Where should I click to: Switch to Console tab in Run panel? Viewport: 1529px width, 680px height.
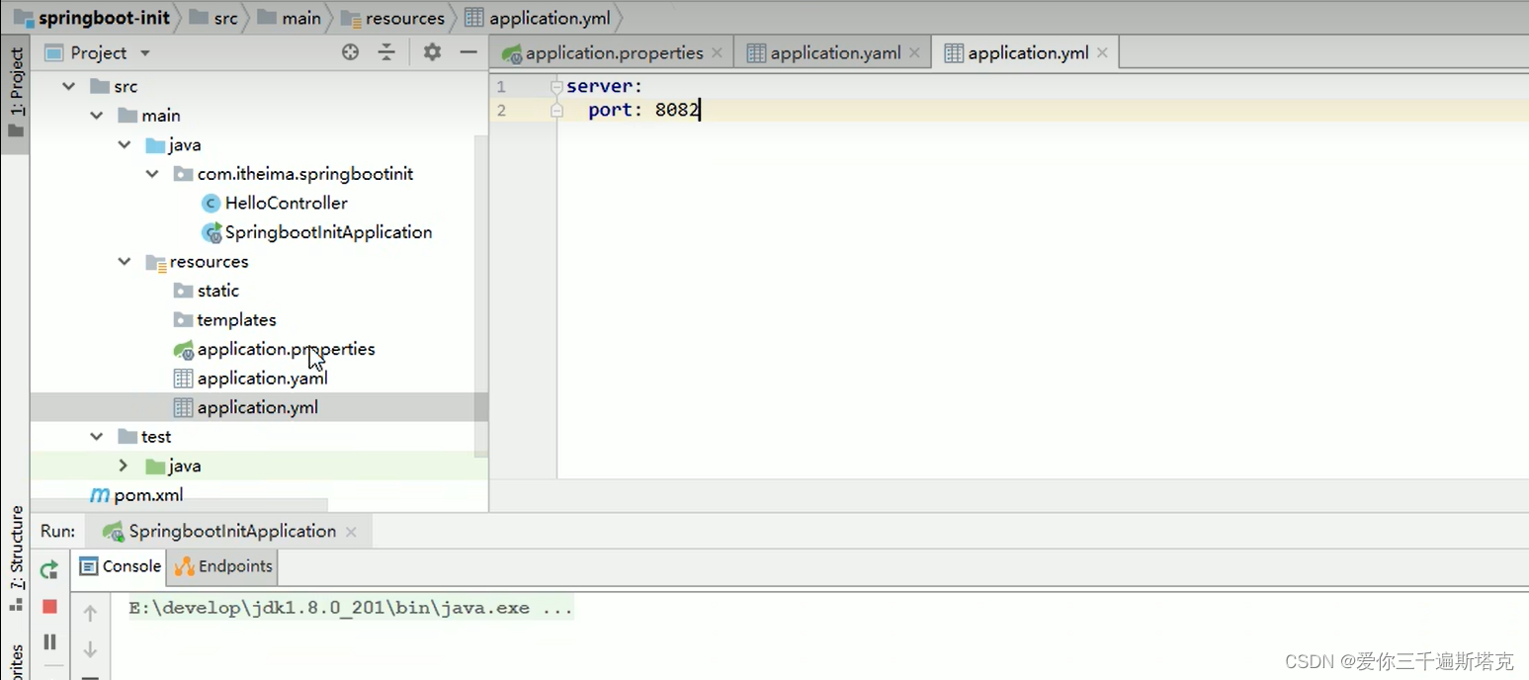[120, 566]
